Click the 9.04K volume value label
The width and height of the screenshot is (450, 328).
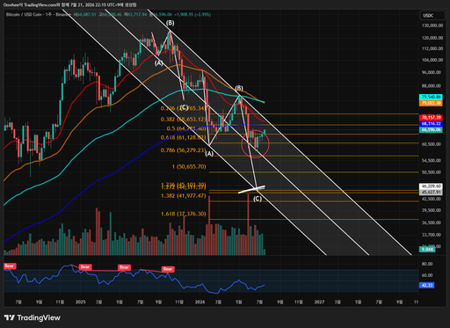(x=427, y=250)
